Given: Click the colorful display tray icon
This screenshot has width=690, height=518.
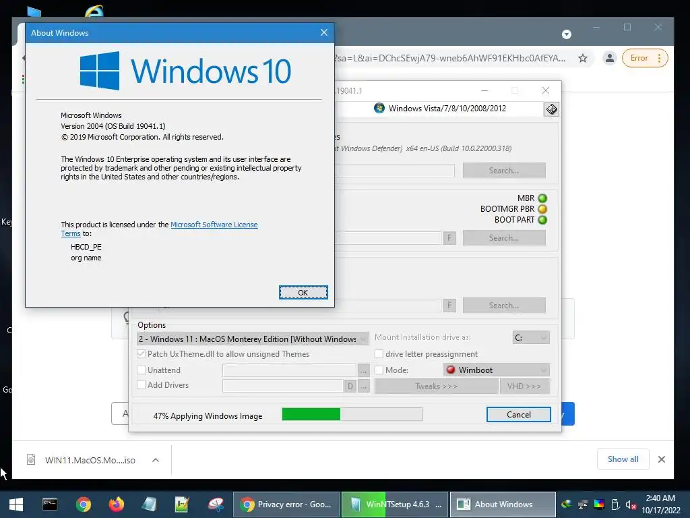Looking at the screenshot, I should click(x=599, y=505).
